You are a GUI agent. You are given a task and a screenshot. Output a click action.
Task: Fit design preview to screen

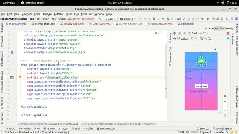click(x=225, y=115)
